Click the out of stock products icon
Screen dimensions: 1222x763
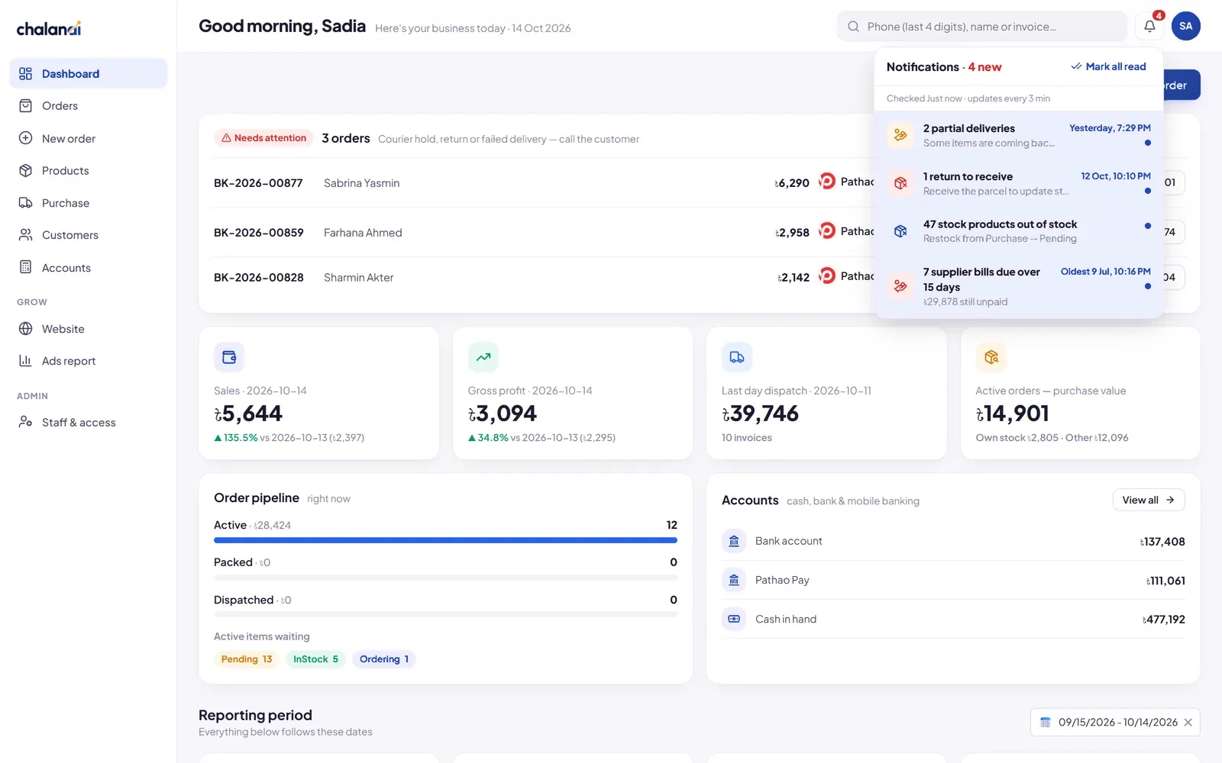point(900,231)
